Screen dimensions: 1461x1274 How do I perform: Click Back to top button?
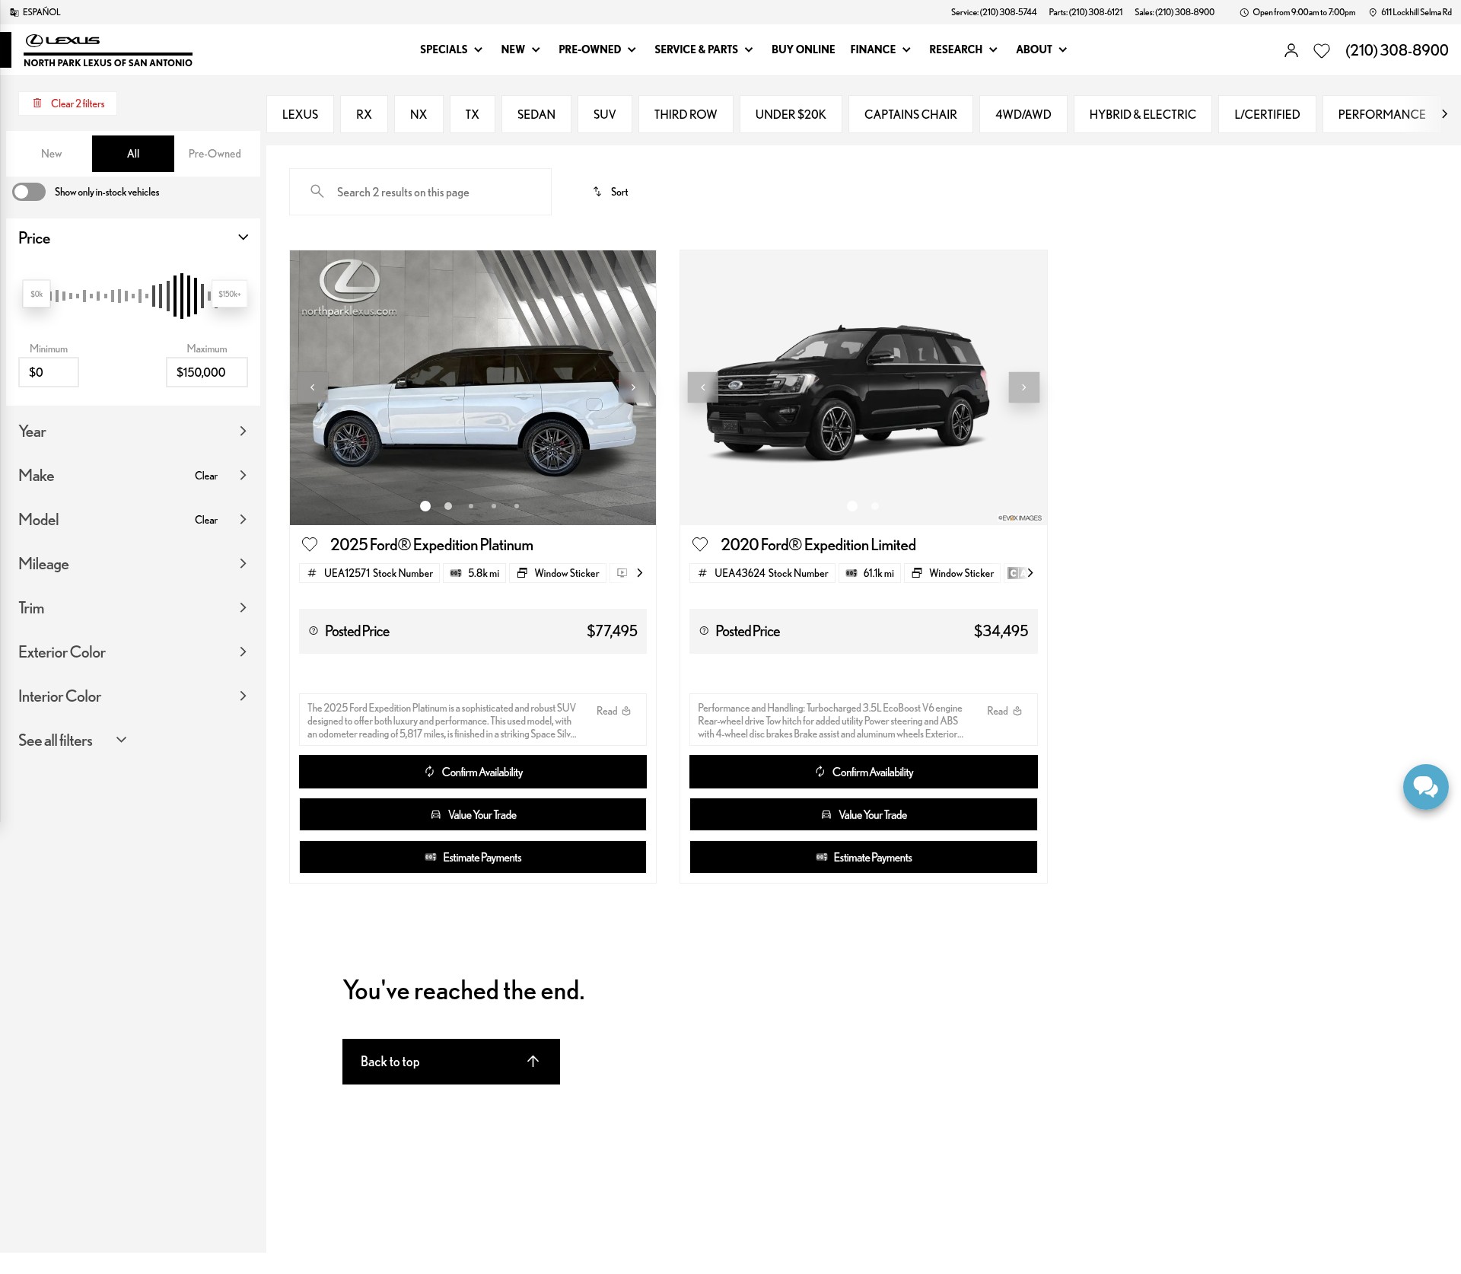(451, 1062)
